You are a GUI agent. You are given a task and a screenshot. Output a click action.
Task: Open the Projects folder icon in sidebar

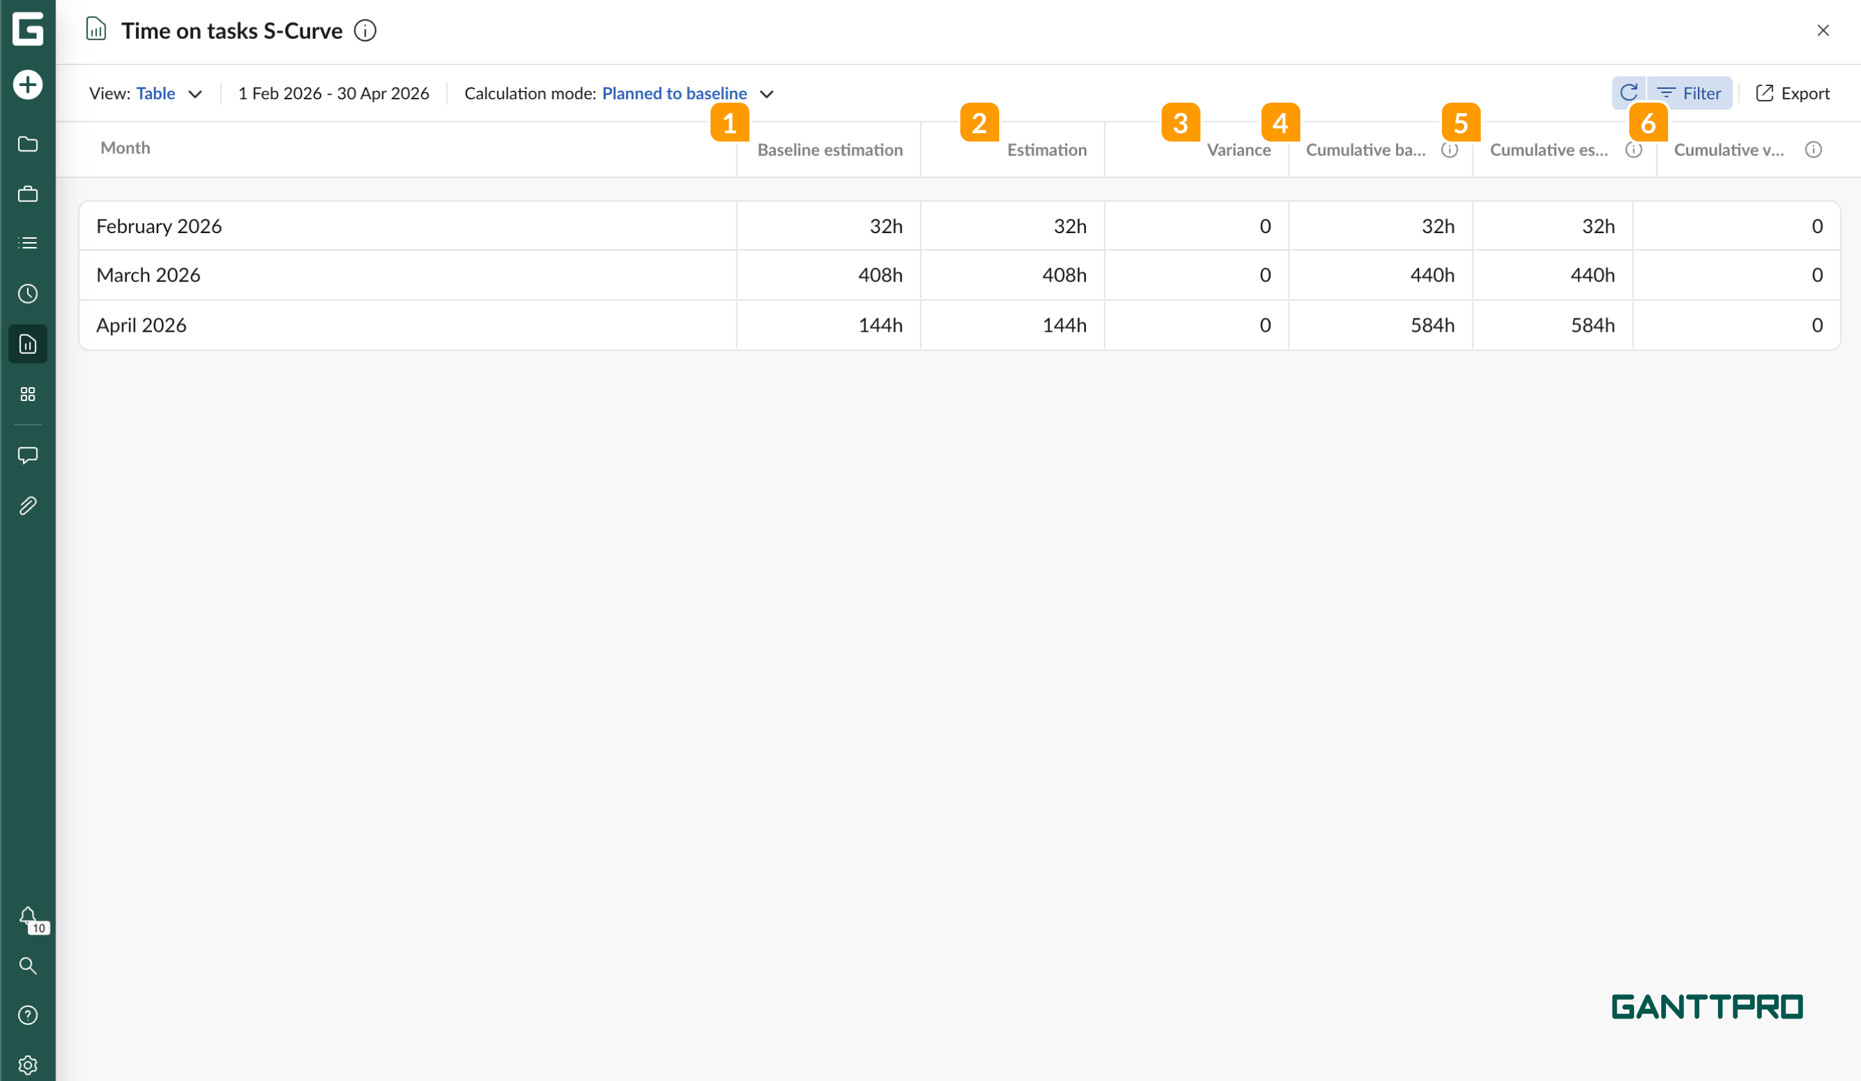point(27,144)
